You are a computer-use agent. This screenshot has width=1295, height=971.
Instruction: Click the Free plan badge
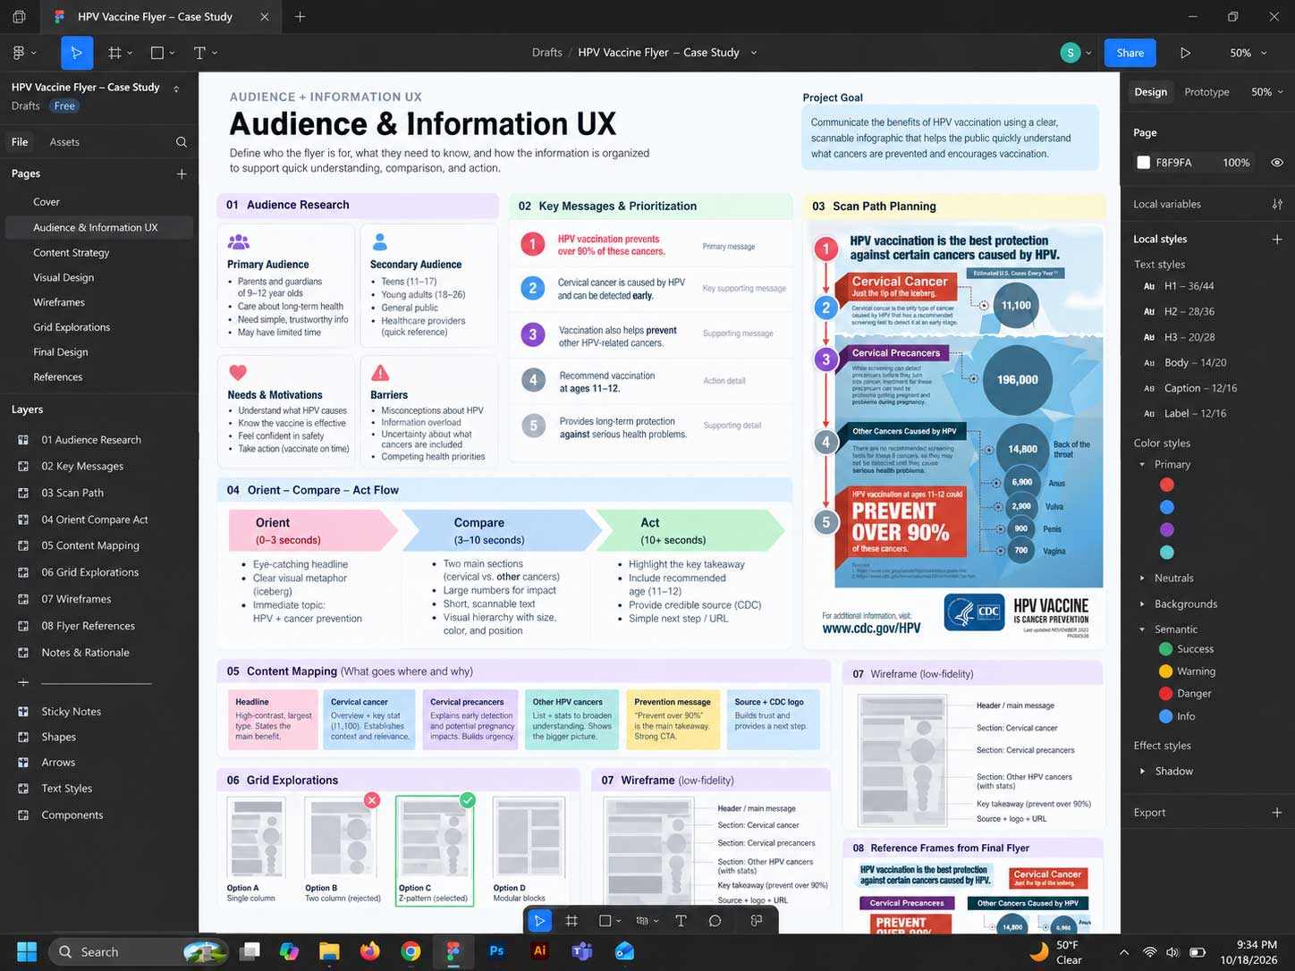(64, 106)
